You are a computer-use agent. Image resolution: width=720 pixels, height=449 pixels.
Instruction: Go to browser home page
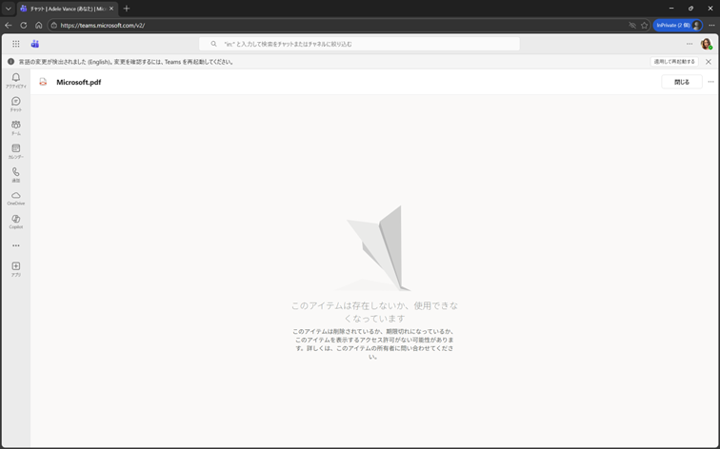(38, 26)
